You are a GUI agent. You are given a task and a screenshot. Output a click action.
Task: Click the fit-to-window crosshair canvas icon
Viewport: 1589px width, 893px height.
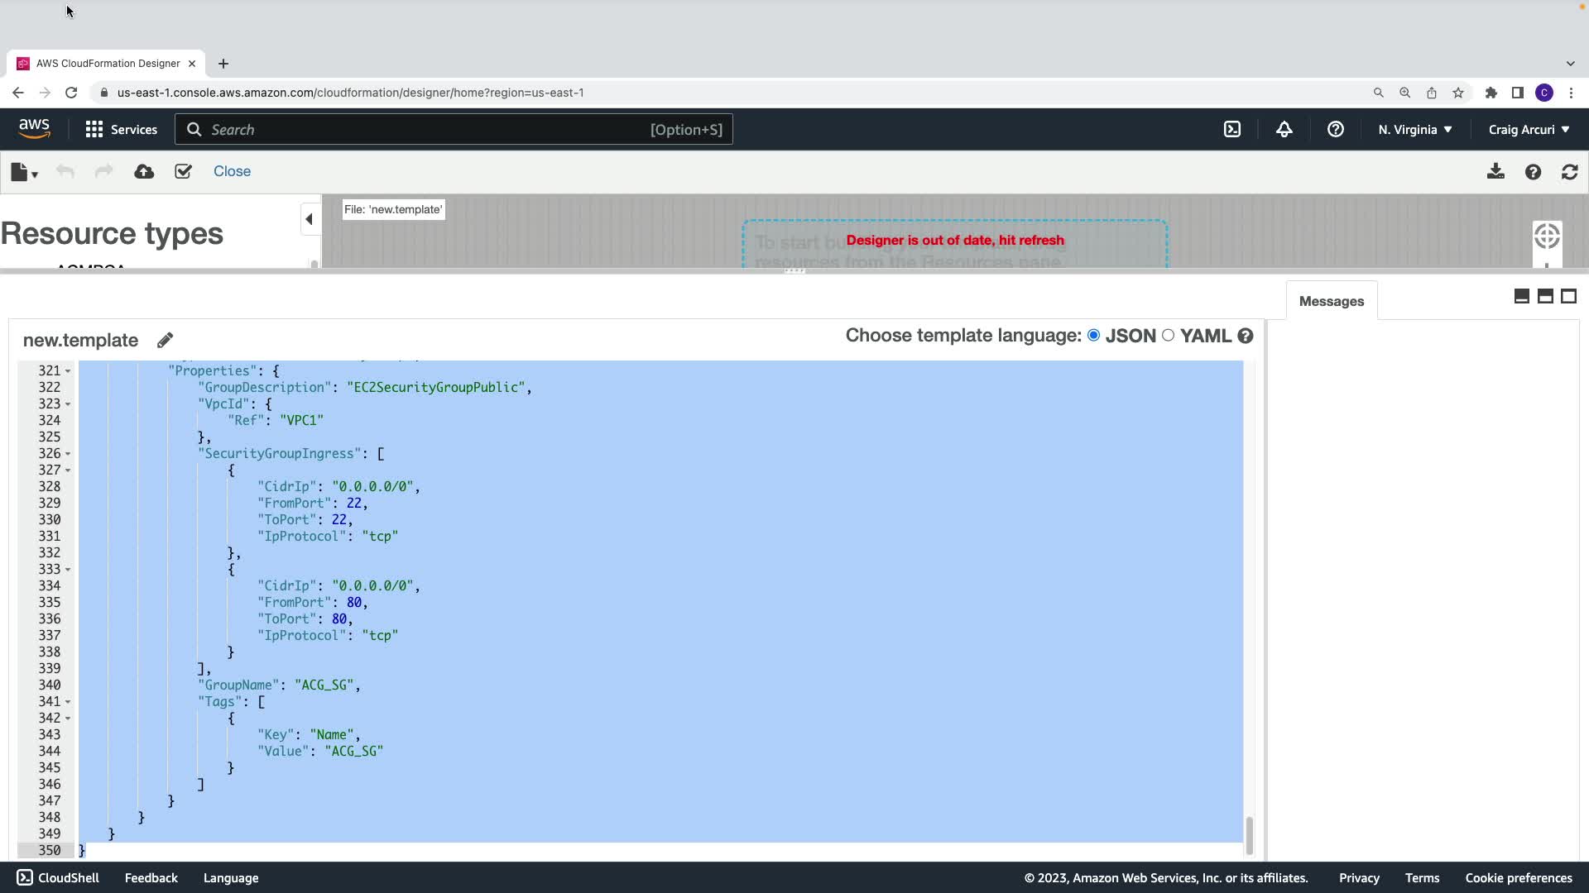click(x=1546, y=236)
